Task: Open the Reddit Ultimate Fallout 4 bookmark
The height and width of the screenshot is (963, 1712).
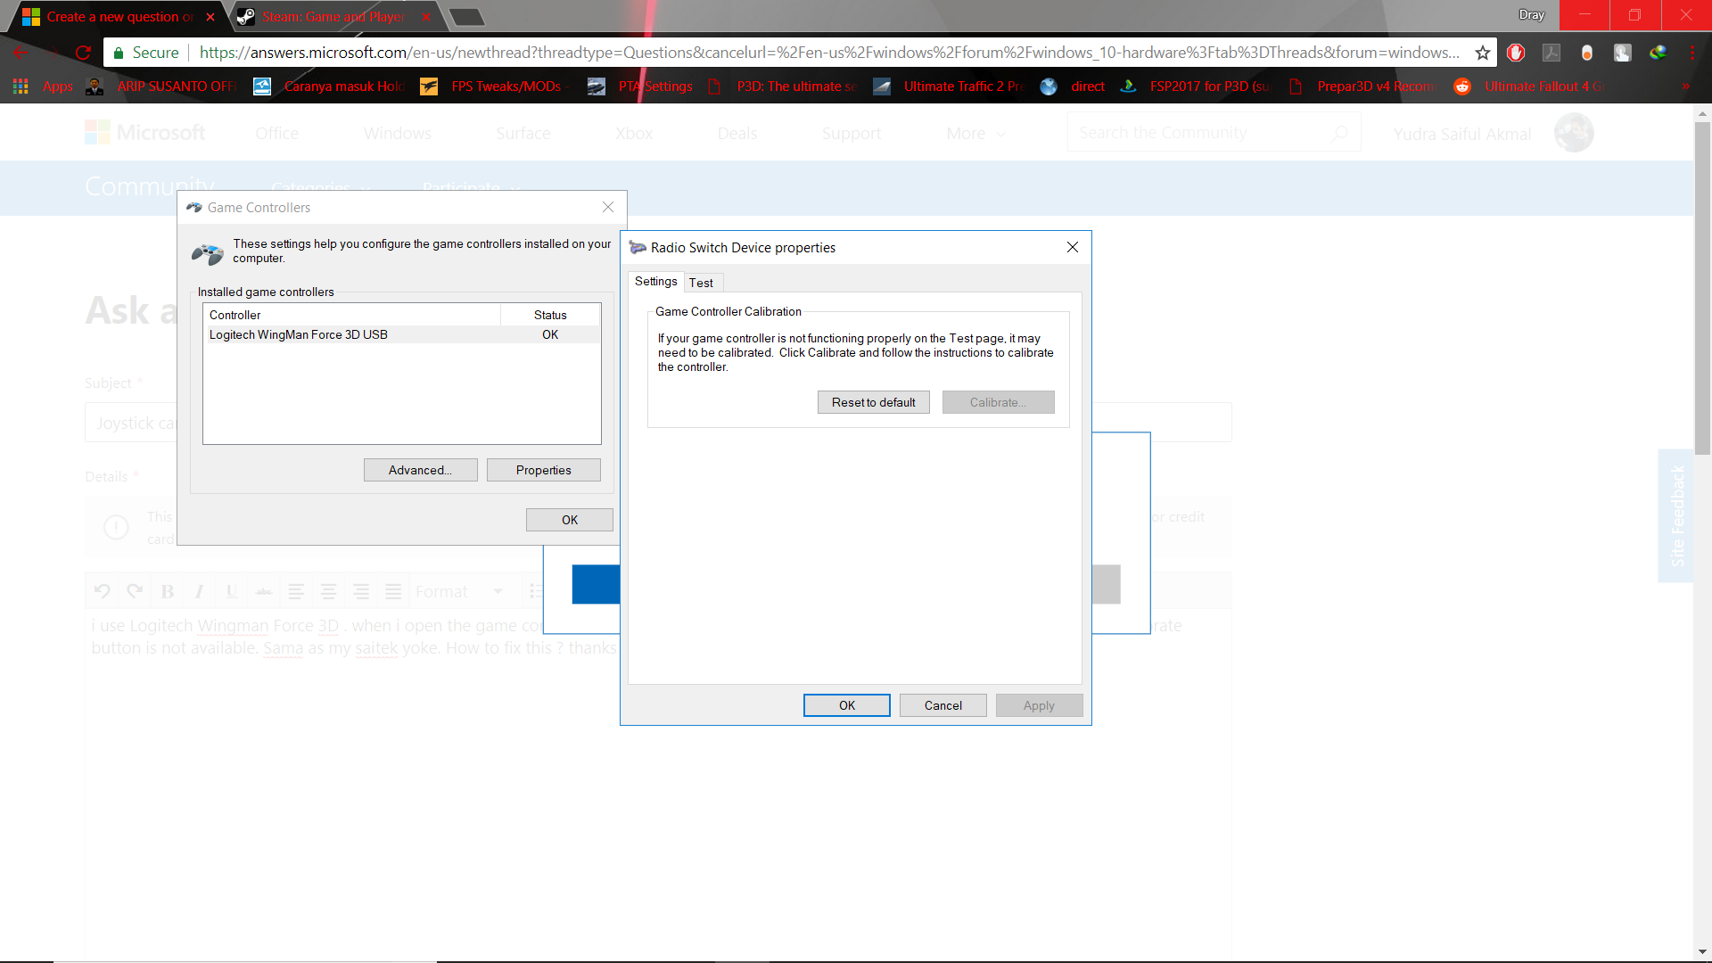Action: coord(1533,86)
